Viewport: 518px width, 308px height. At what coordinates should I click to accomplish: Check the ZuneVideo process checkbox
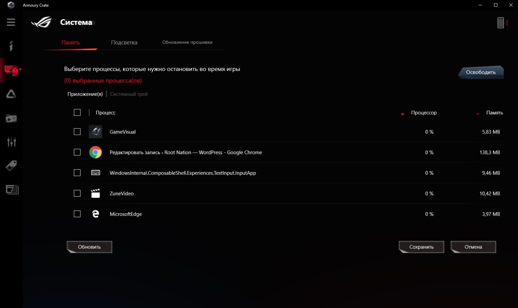(x=77, y=193)
